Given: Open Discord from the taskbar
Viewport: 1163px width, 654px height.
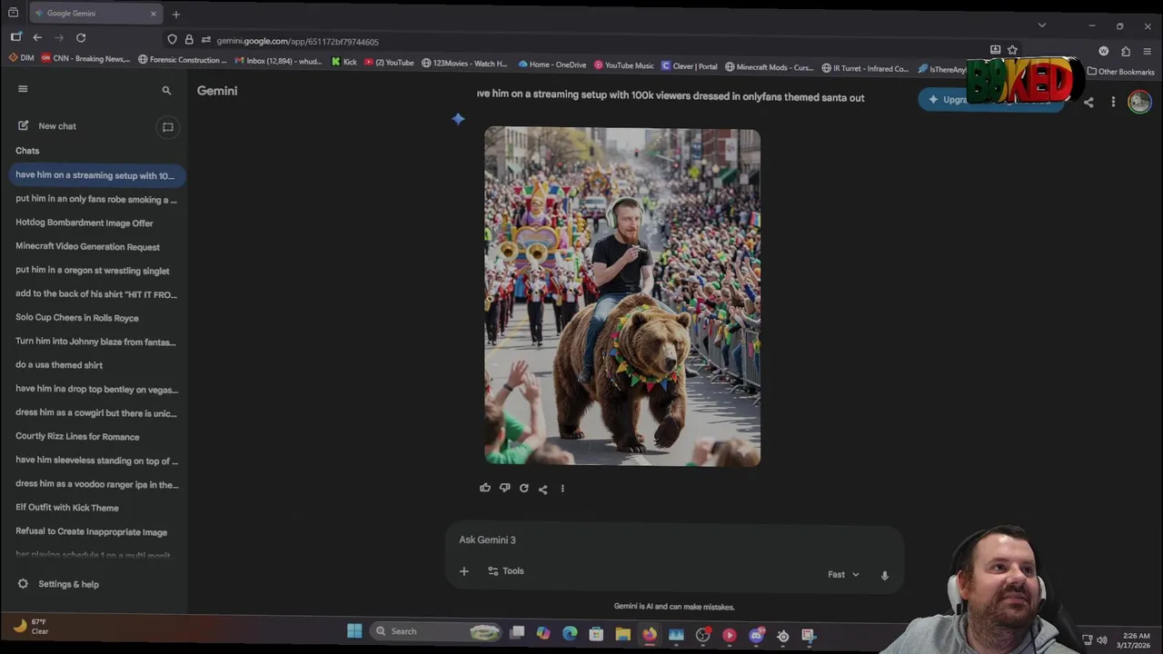Looking at the screenshot, I should click(756, 635).
